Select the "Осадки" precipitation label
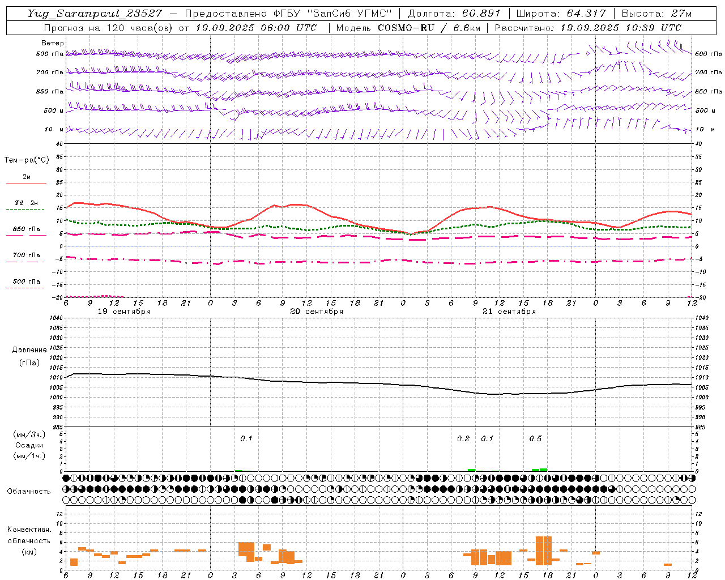The image size is (725, 580). tap(29, 445)
